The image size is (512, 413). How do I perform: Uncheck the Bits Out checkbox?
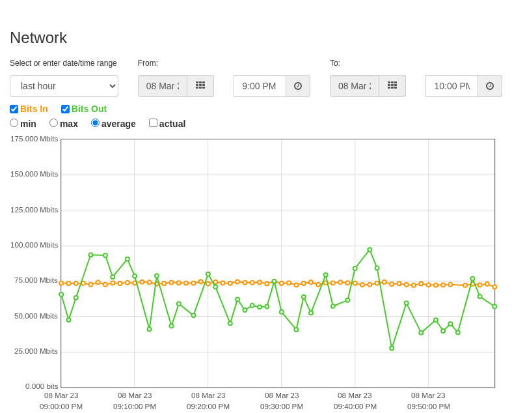pos(65,109)
